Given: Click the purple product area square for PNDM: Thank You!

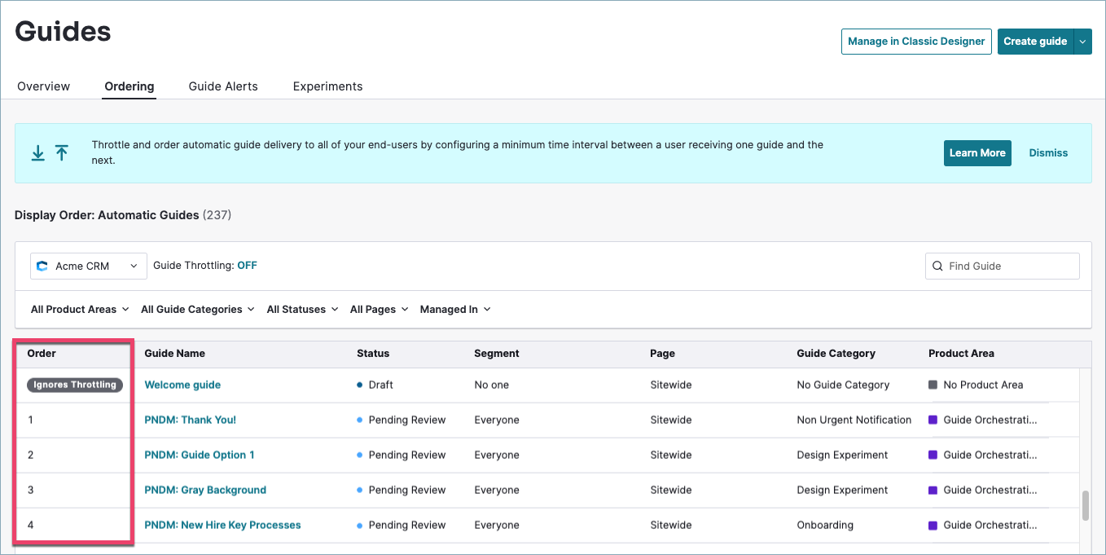Looking at the screenshot, I should (x=933, y=420).
